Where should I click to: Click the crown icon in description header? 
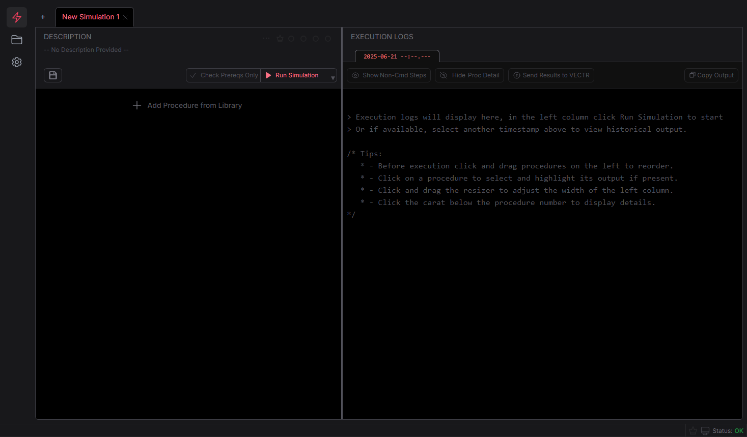(x=280, y=39)
